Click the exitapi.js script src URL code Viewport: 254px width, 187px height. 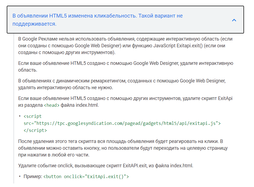click(122, 123)
